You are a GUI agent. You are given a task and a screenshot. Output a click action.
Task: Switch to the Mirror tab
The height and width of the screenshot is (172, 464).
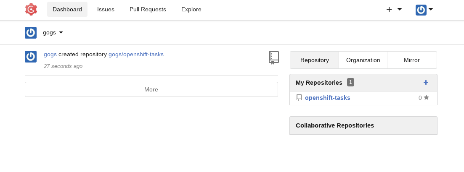[411, 60]
